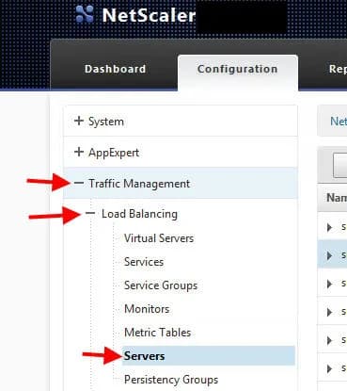The width and height of the screenshot is (347, 391).
Task: Open the Monitors tree item
Action: coord(147,309)
